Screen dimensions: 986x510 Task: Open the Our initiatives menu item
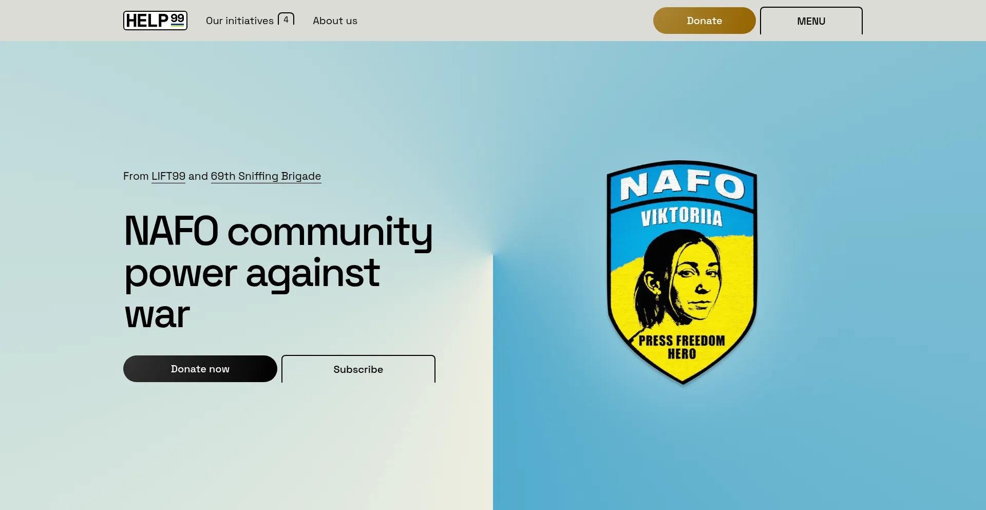point(240,21)
